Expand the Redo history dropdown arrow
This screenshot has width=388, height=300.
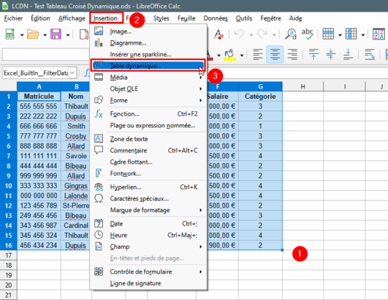pos(274,35)
